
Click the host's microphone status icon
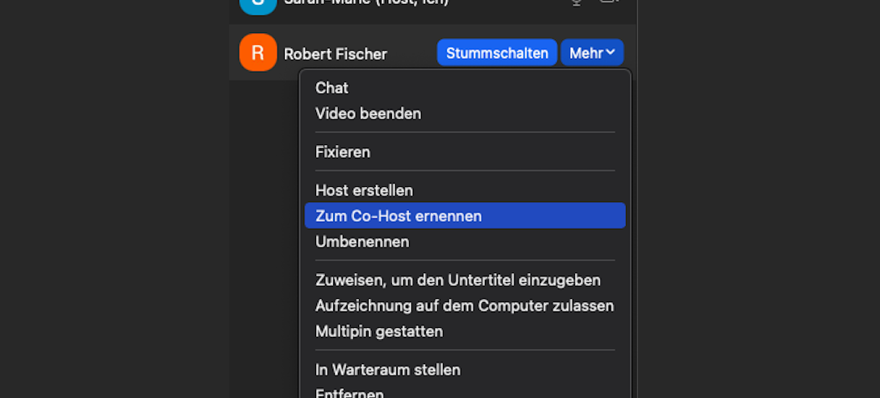[576, 2]
